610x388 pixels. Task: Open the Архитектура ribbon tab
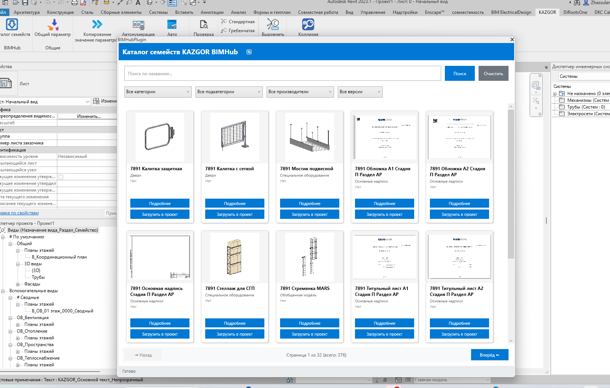point(27,12)
